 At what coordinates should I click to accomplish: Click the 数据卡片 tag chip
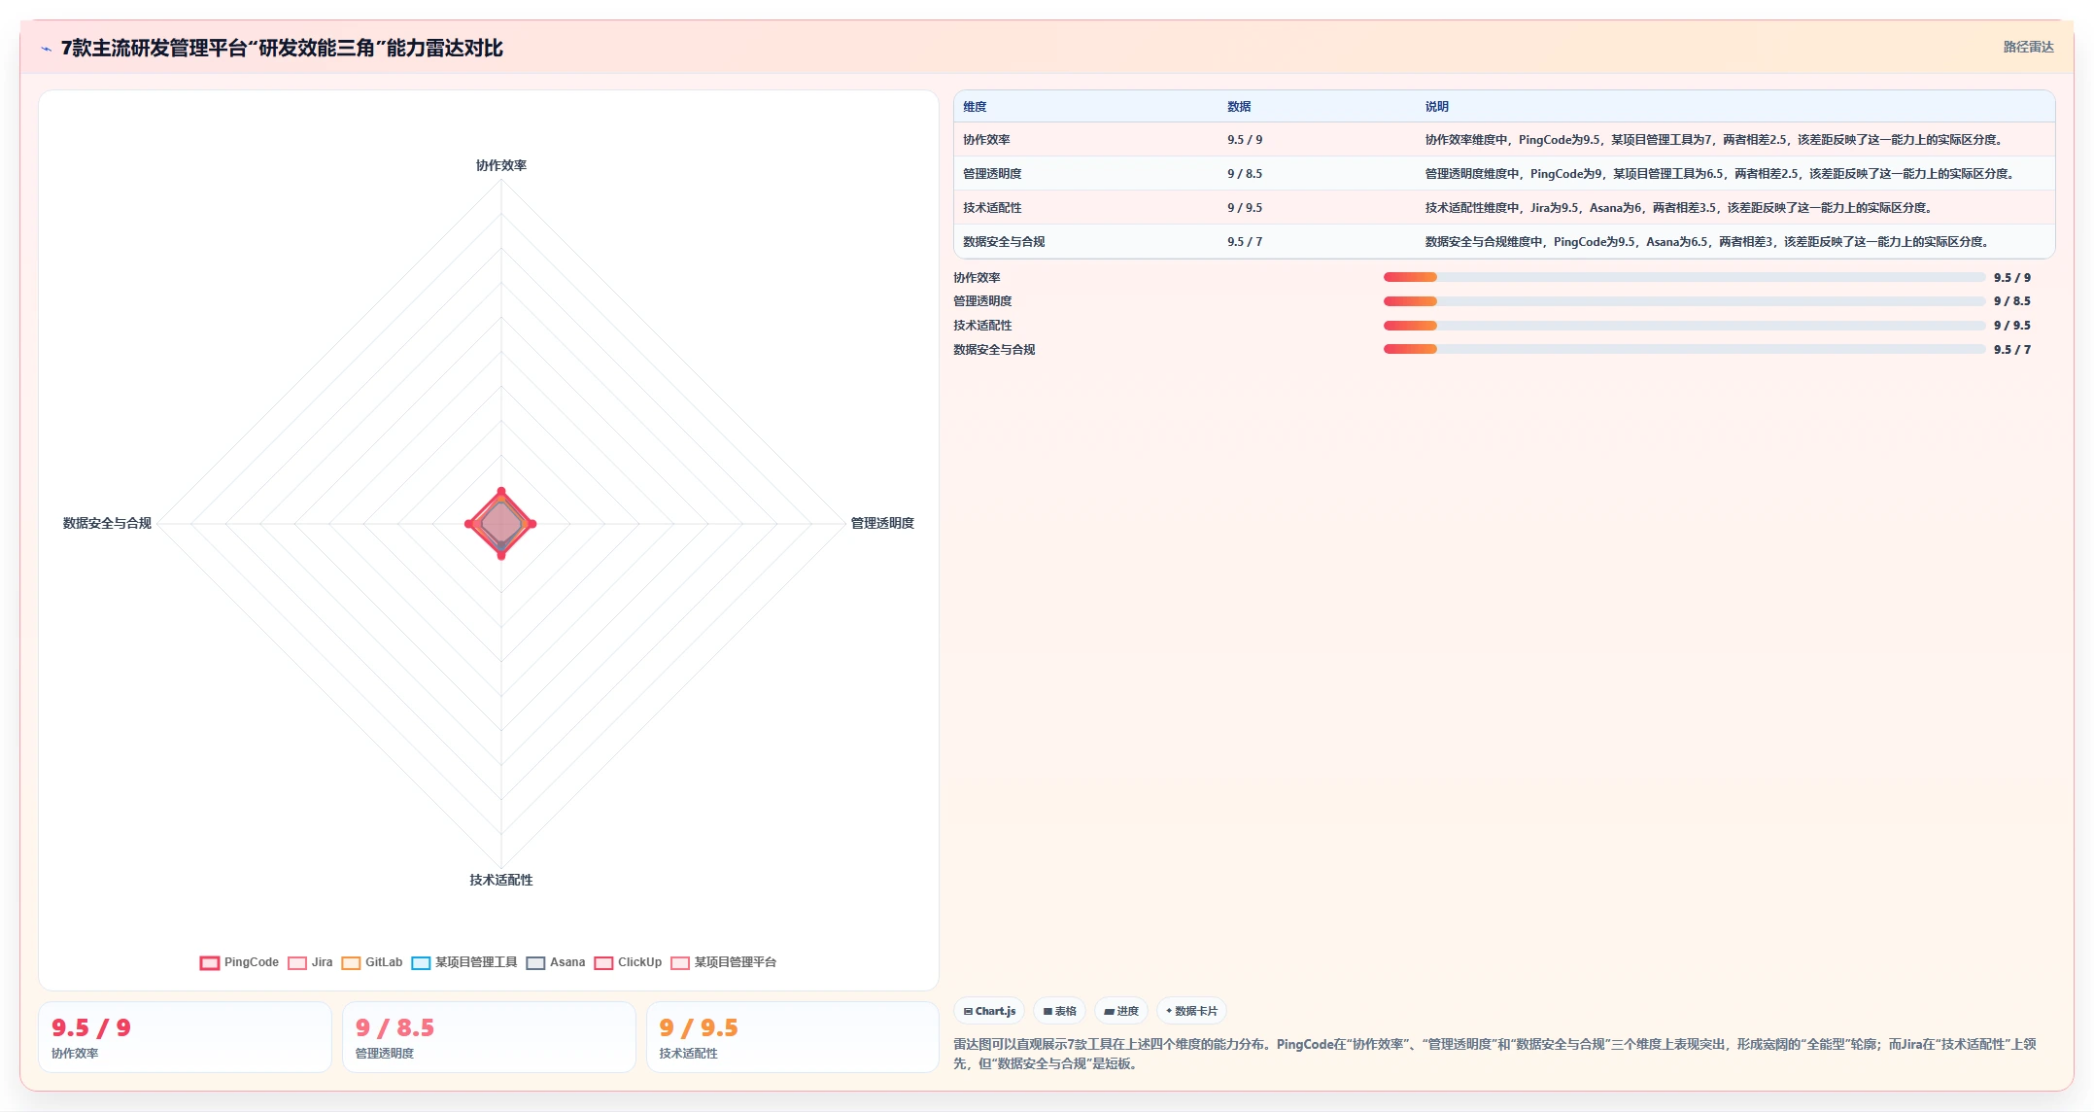[x=1191, y=1011]
